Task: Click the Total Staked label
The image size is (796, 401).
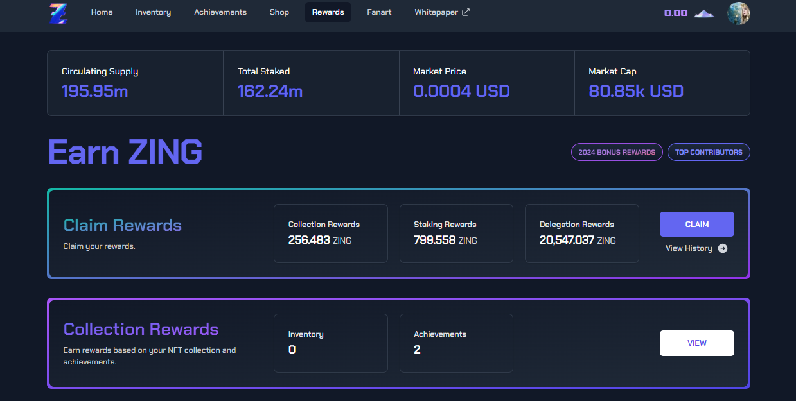Action: point(263,71)
